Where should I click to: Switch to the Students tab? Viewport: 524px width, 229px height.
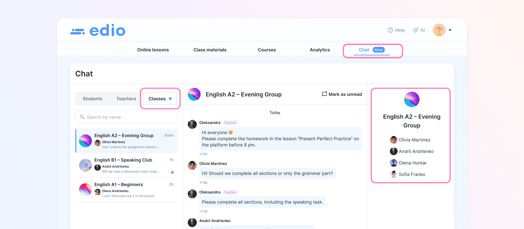(92, 98)
